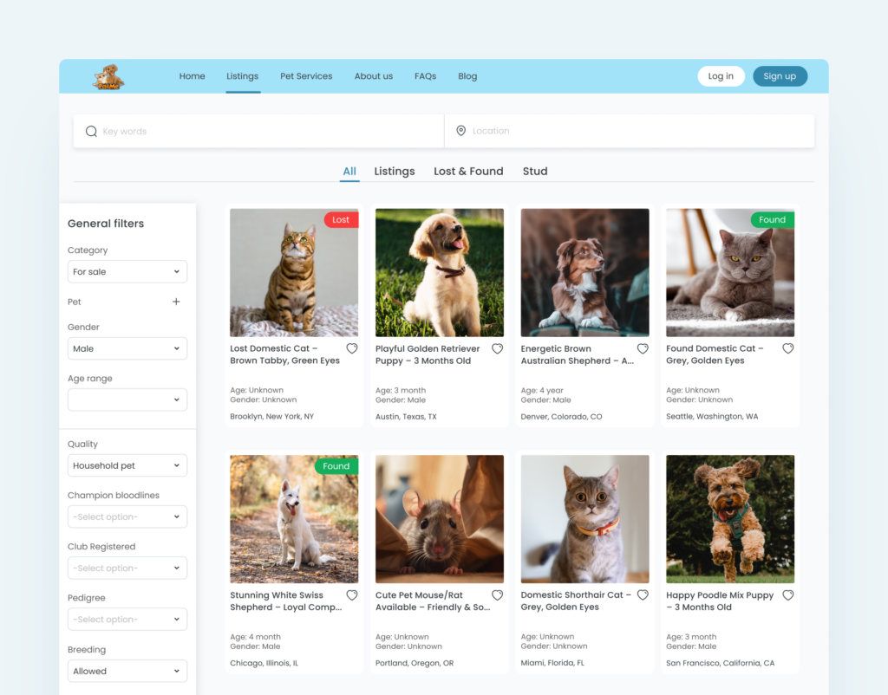Open the jumping poodle mix puppy photo
The width and height of the screenshot is (888, 695).
click(730, 519)
